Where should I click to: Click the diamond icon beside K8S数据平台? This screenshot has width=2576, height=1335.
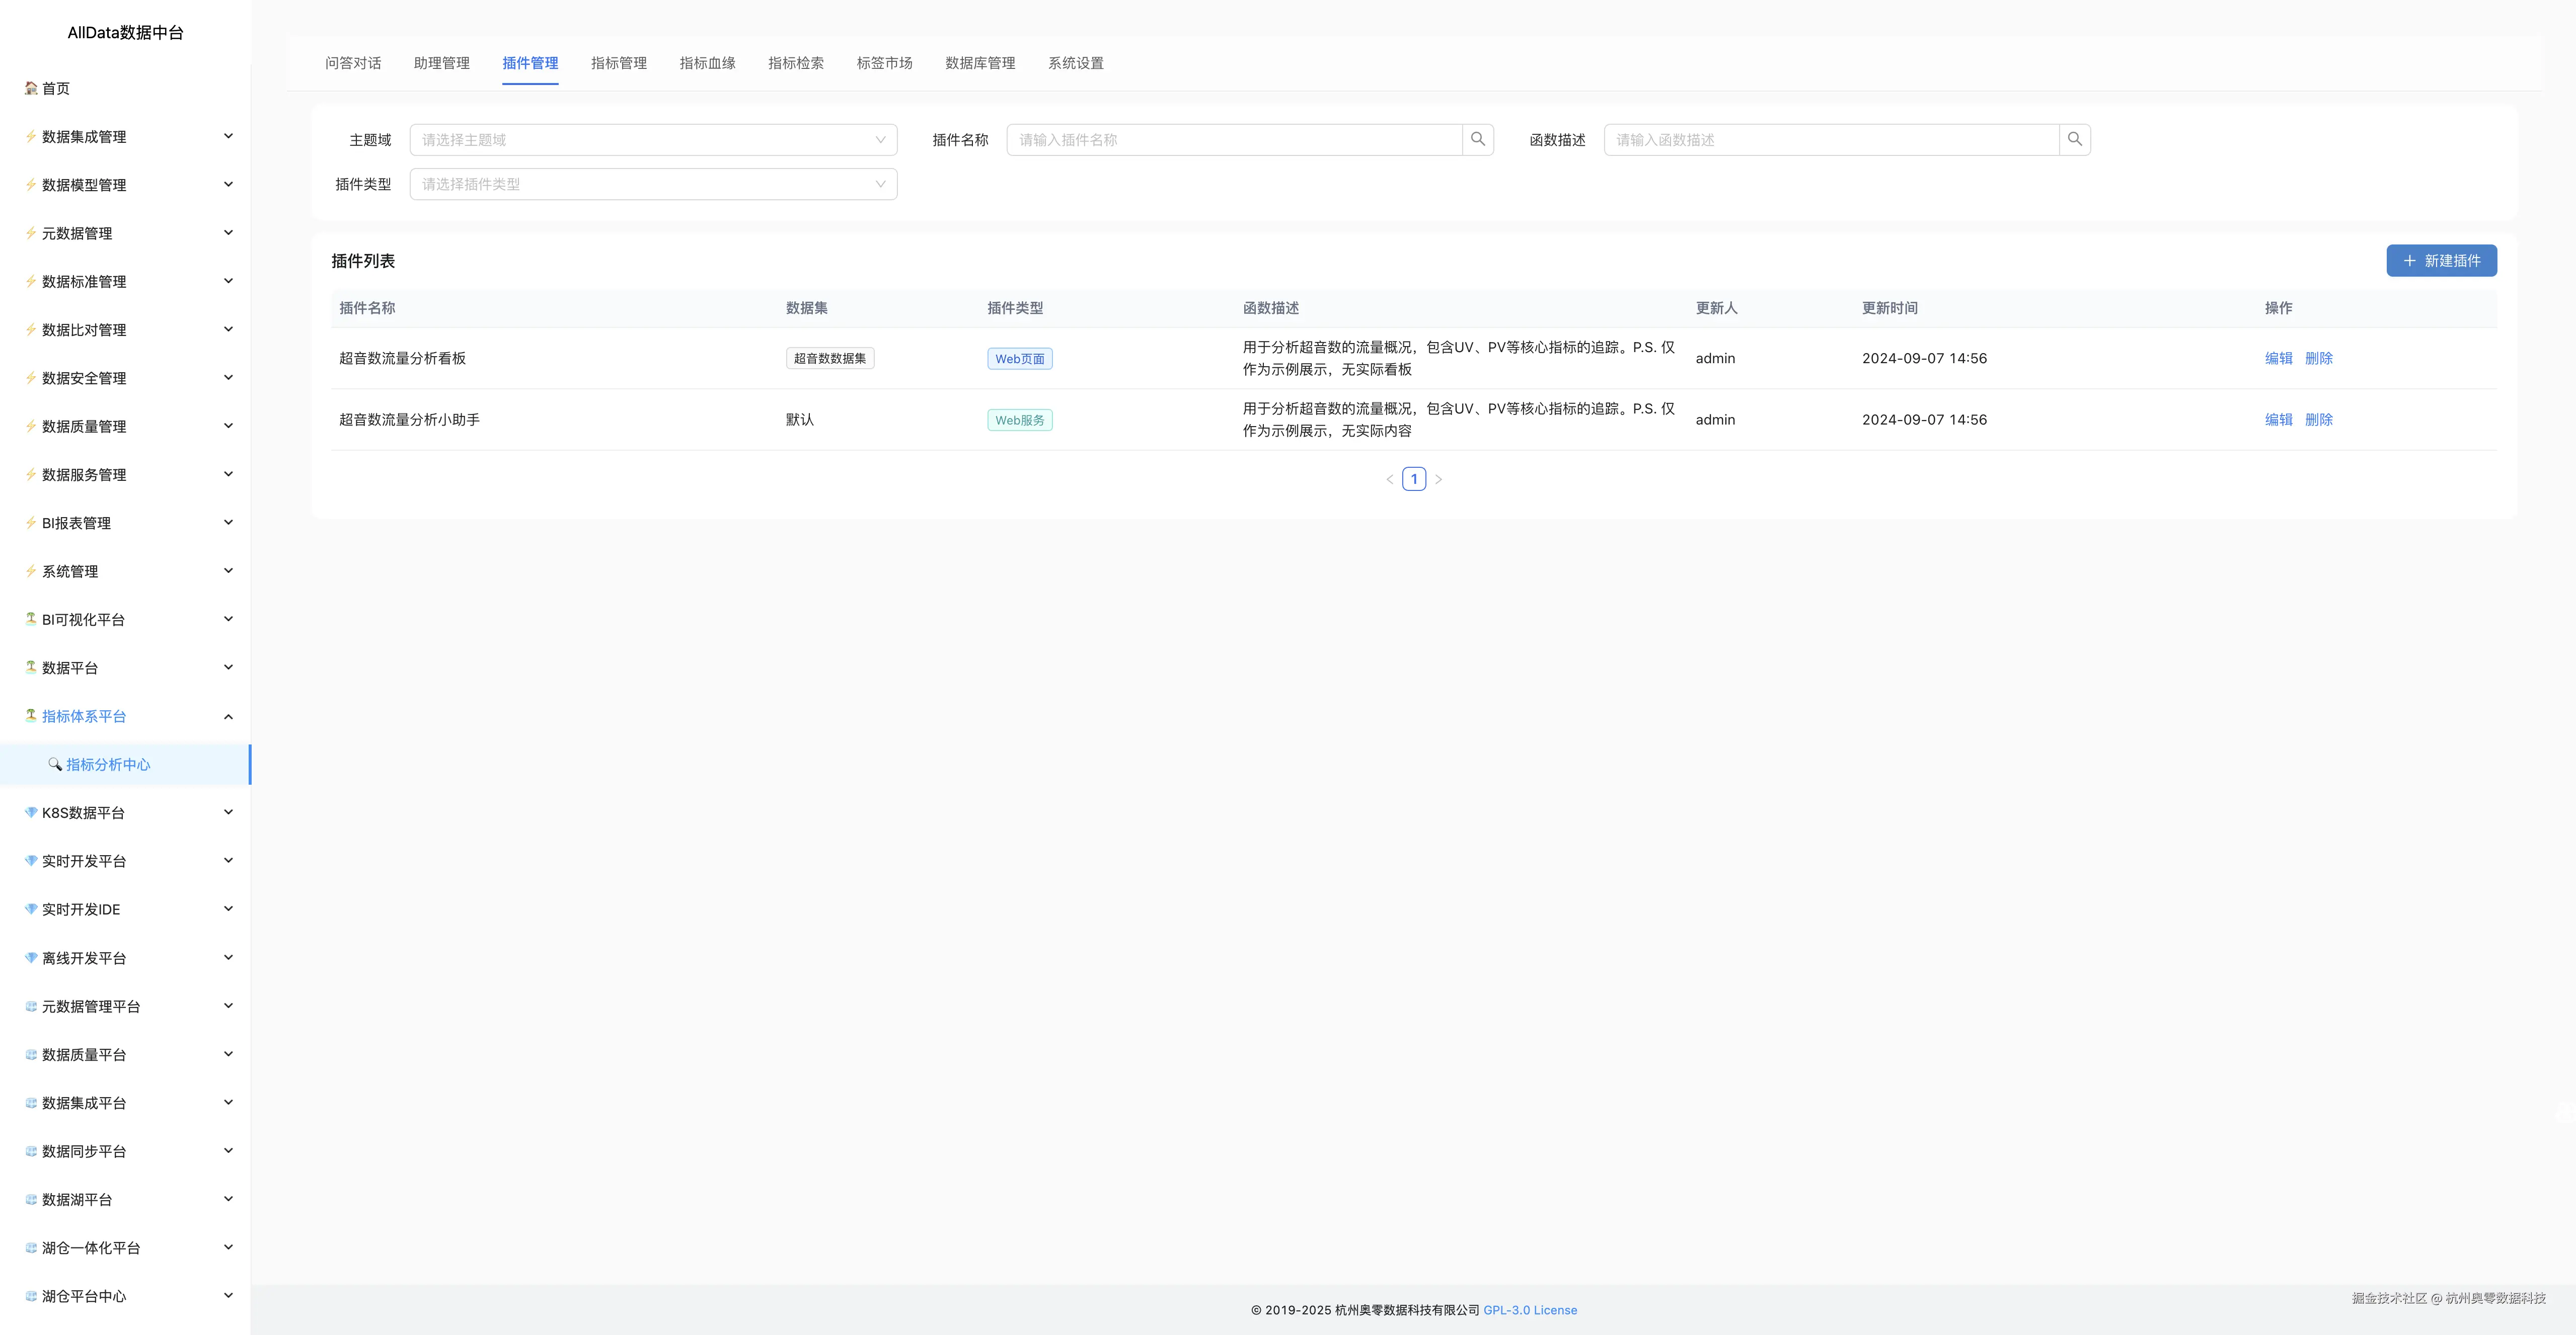pos(31,812)
